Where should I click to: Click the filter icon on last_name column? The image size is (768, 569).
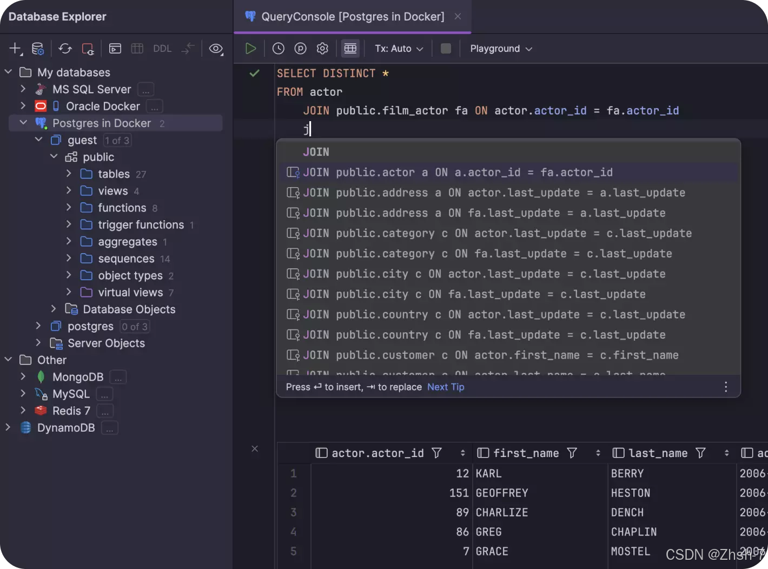(701, 453)
